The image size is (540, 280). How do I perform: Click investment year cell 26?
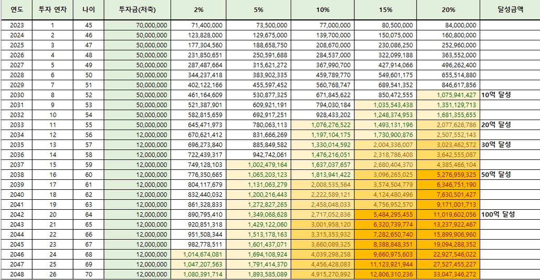[52, 275]
